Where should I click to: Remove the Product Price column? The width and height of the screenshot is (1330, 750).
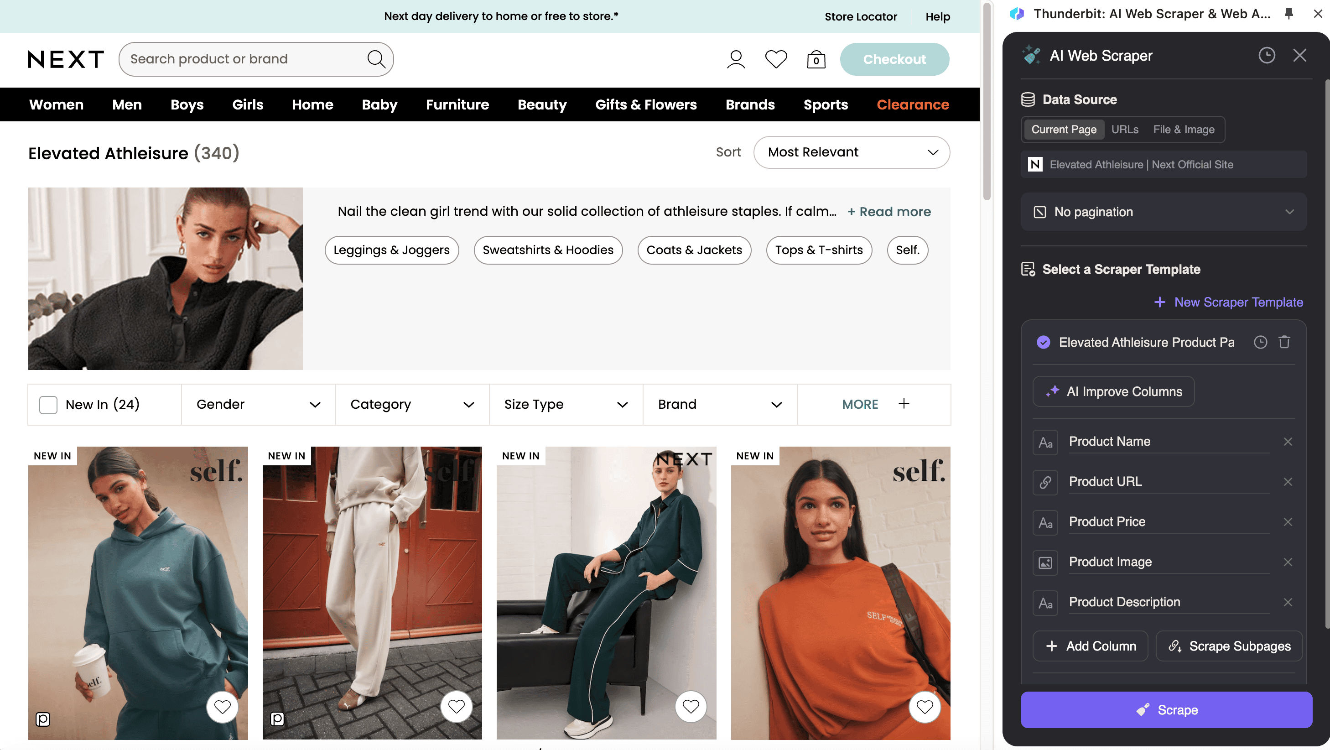tap(1288, 522)
